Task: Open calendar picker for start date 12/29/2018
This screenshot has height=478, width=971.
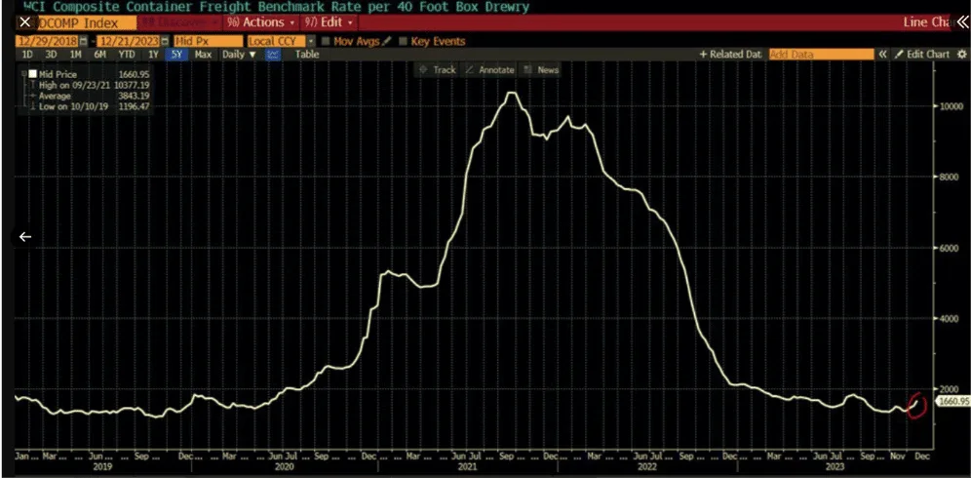Action: (83, 42)
